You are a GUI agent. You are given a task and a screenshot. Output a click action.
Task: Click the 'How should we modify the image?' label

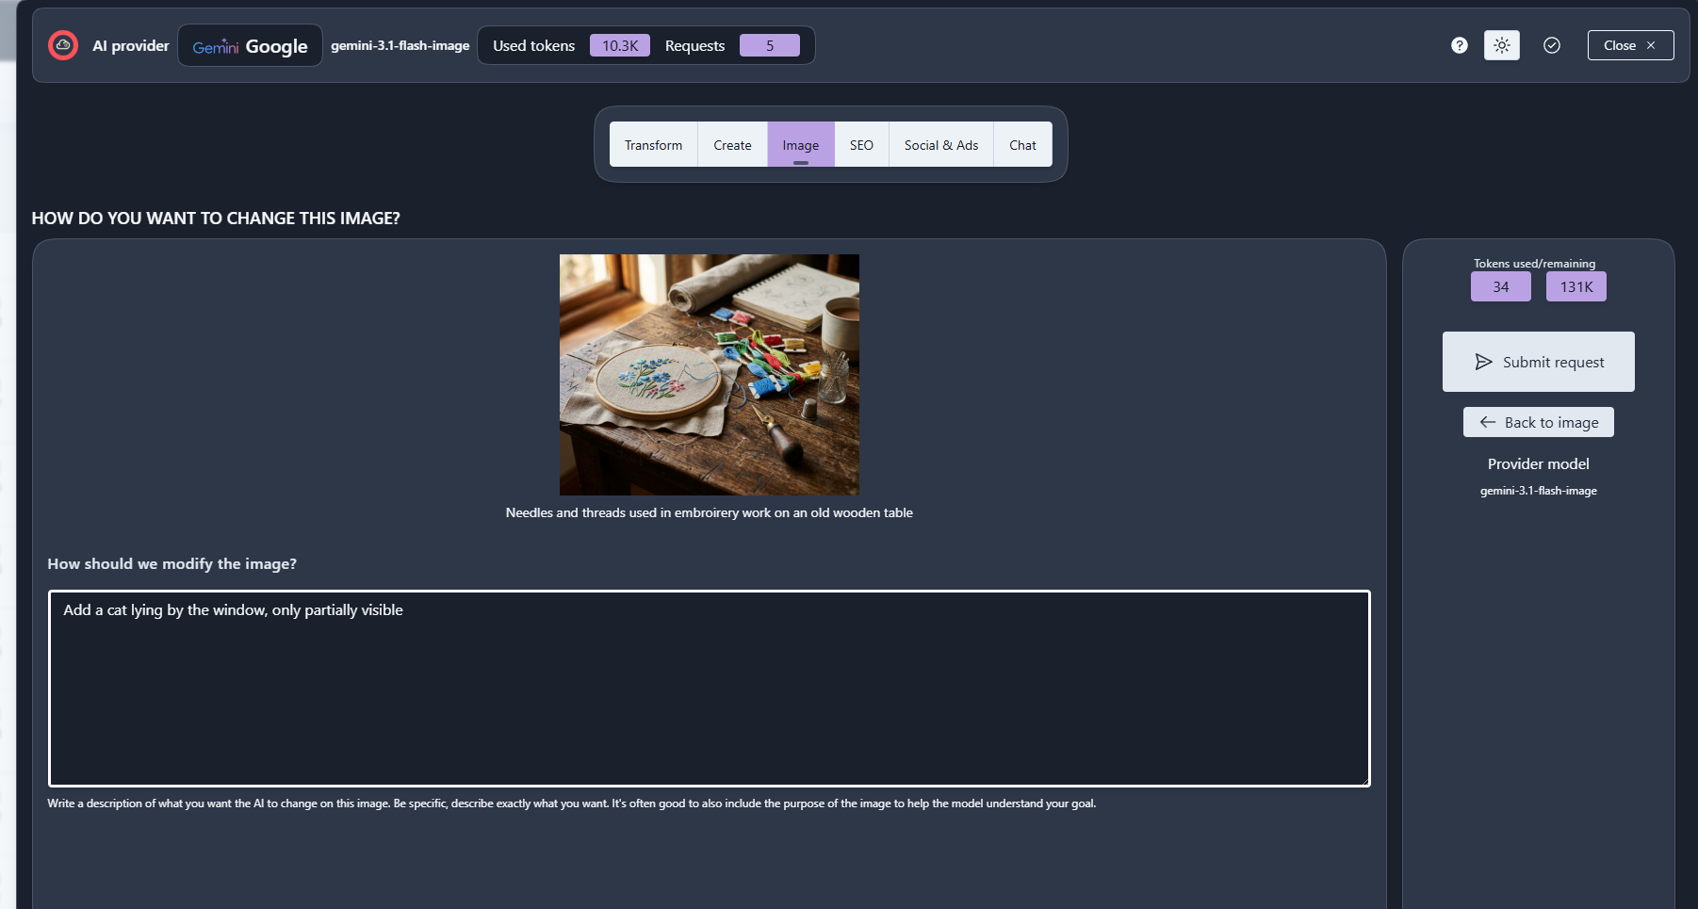pyautogui.click(x=172, y=563)
